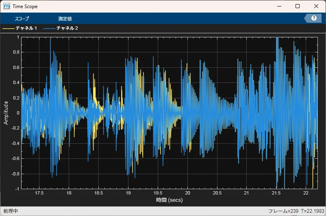Screen dimensions: 326x216
Task: Click the 18.5 tick on time axis
Action: pyautogui.click(x=98, y=193)
